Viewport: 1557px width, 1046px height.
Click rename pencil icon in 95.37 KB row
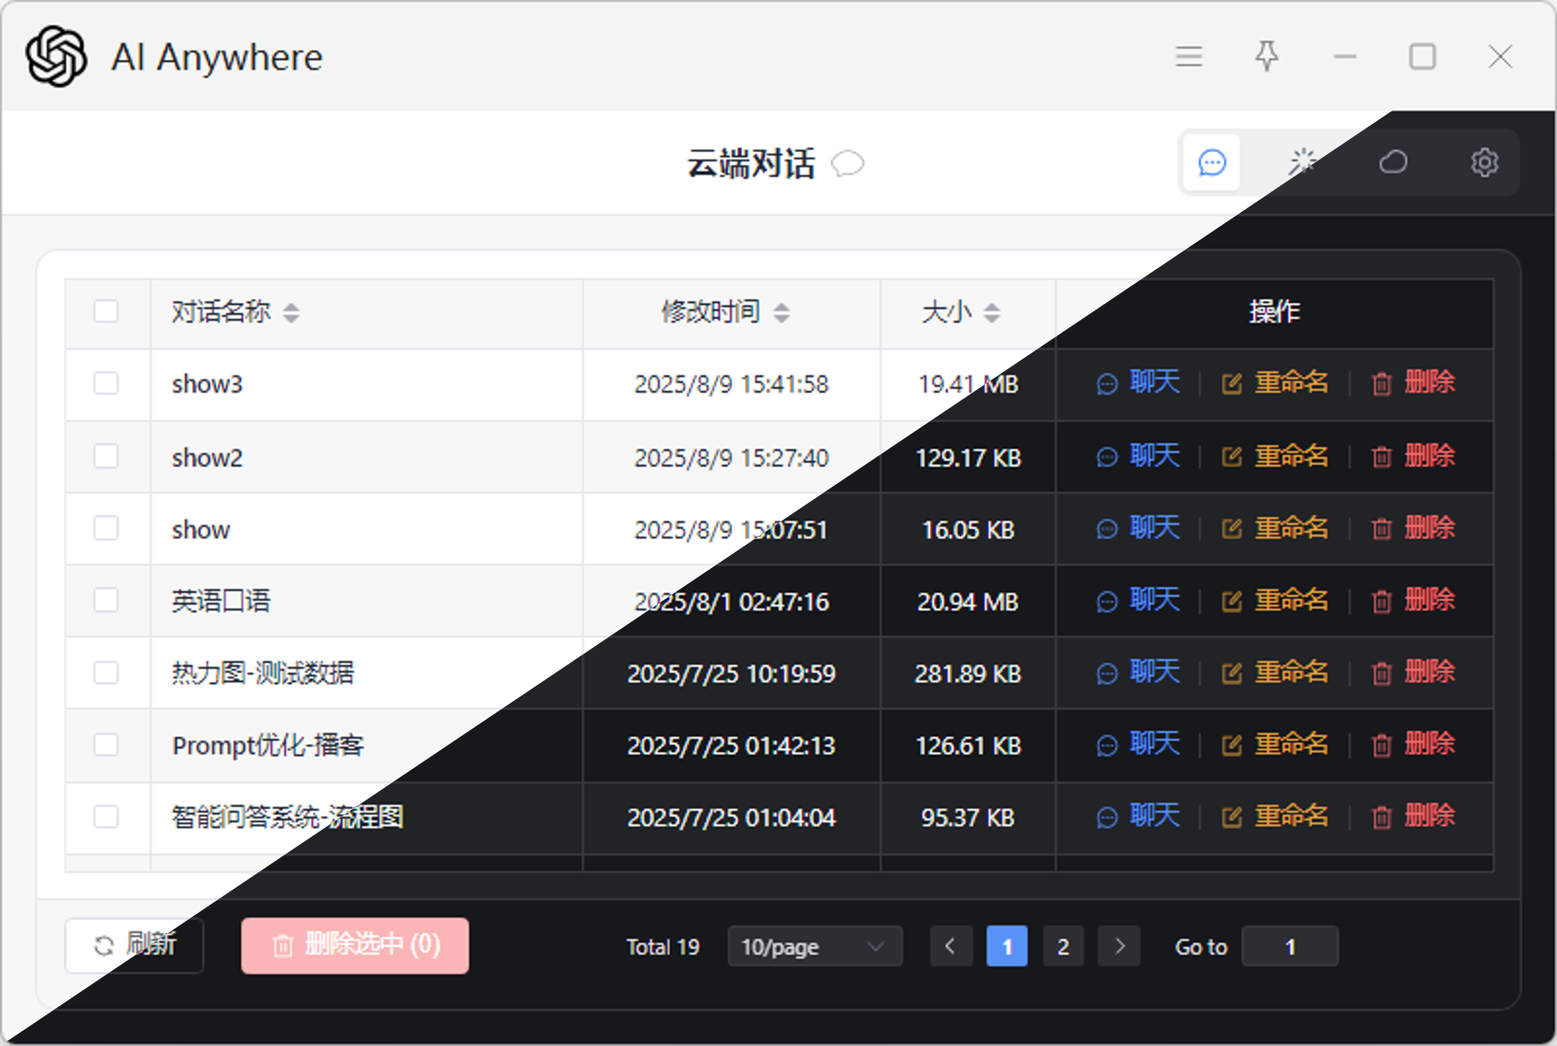click(x=1232, y=818)
